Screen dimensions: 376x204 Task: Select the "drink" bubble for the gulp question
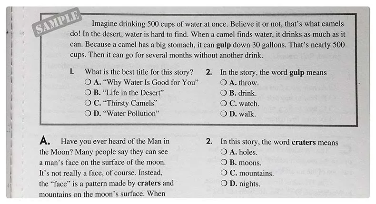pyautogui.click(x=224, y=93)
